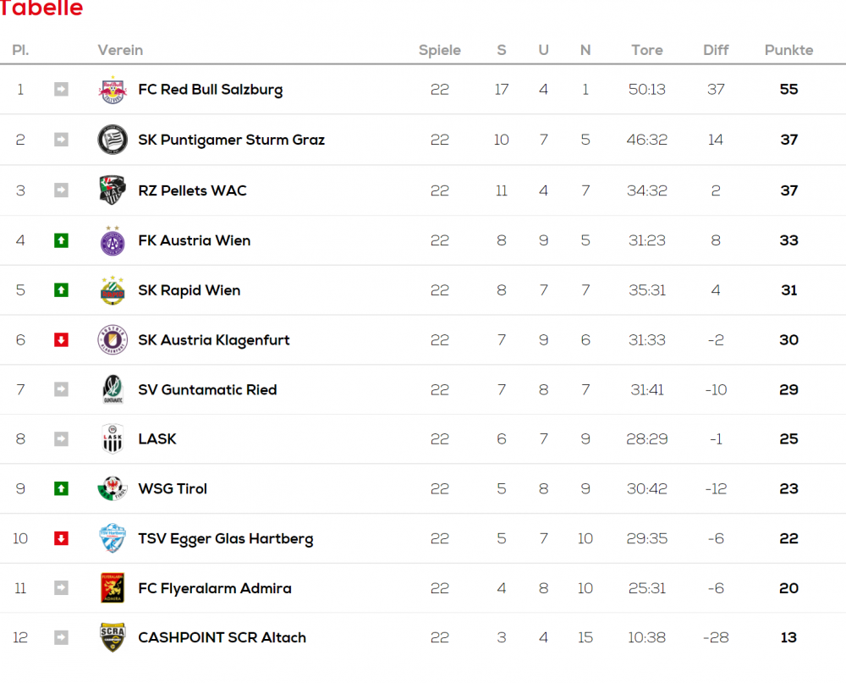Click the SV Guntamatic Ried logo
Viewport: 846px width, 683px height.
[x=113, y=390]
